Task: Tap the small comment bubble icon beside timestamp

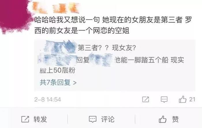Action: tap(164, 99)
